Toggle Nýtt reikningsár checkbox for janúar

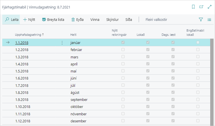point(123,43)
